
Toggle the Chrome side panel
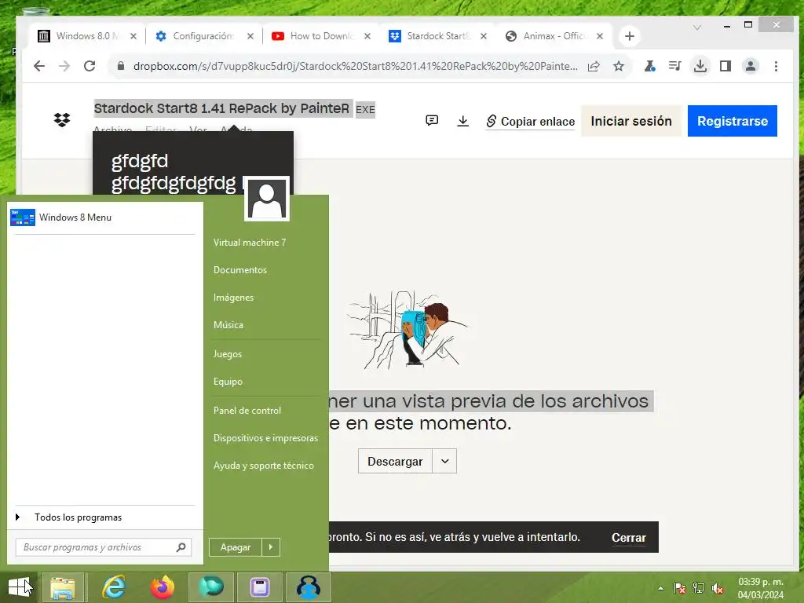(x=725, y=66)
